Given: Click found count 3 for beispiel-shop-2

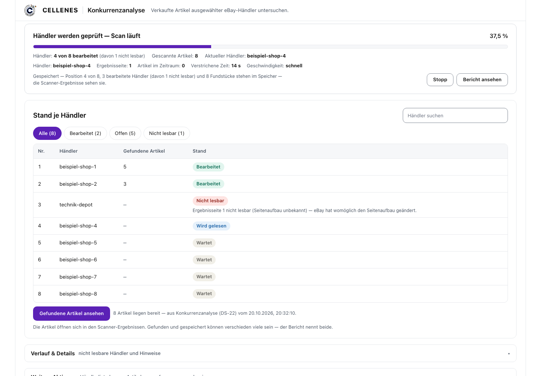Looking at the screenshot, I should coord(125,184).
